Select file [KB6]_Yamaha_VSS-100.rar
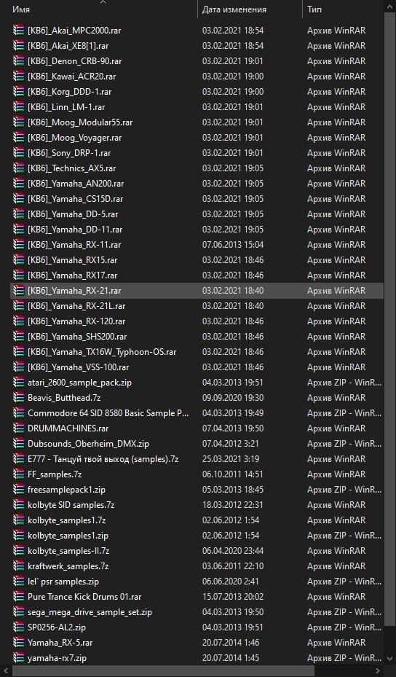Viewport: 396px width, 677px height. point(79,367)
